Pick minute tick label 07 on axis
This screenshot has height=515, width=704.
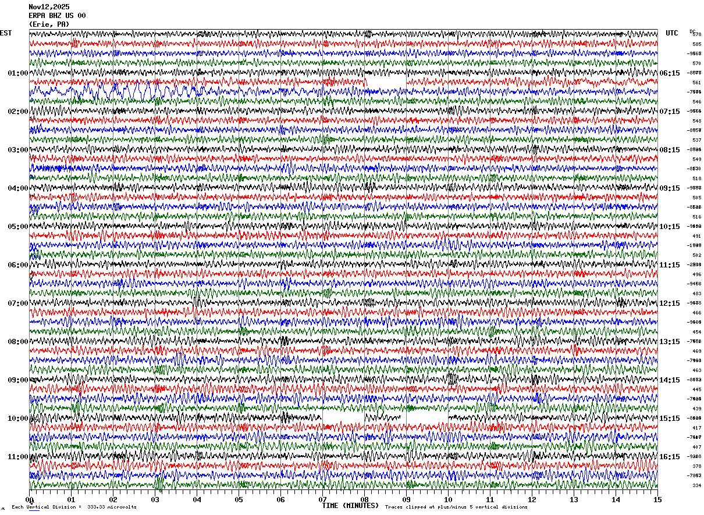(x=323, y=499)
